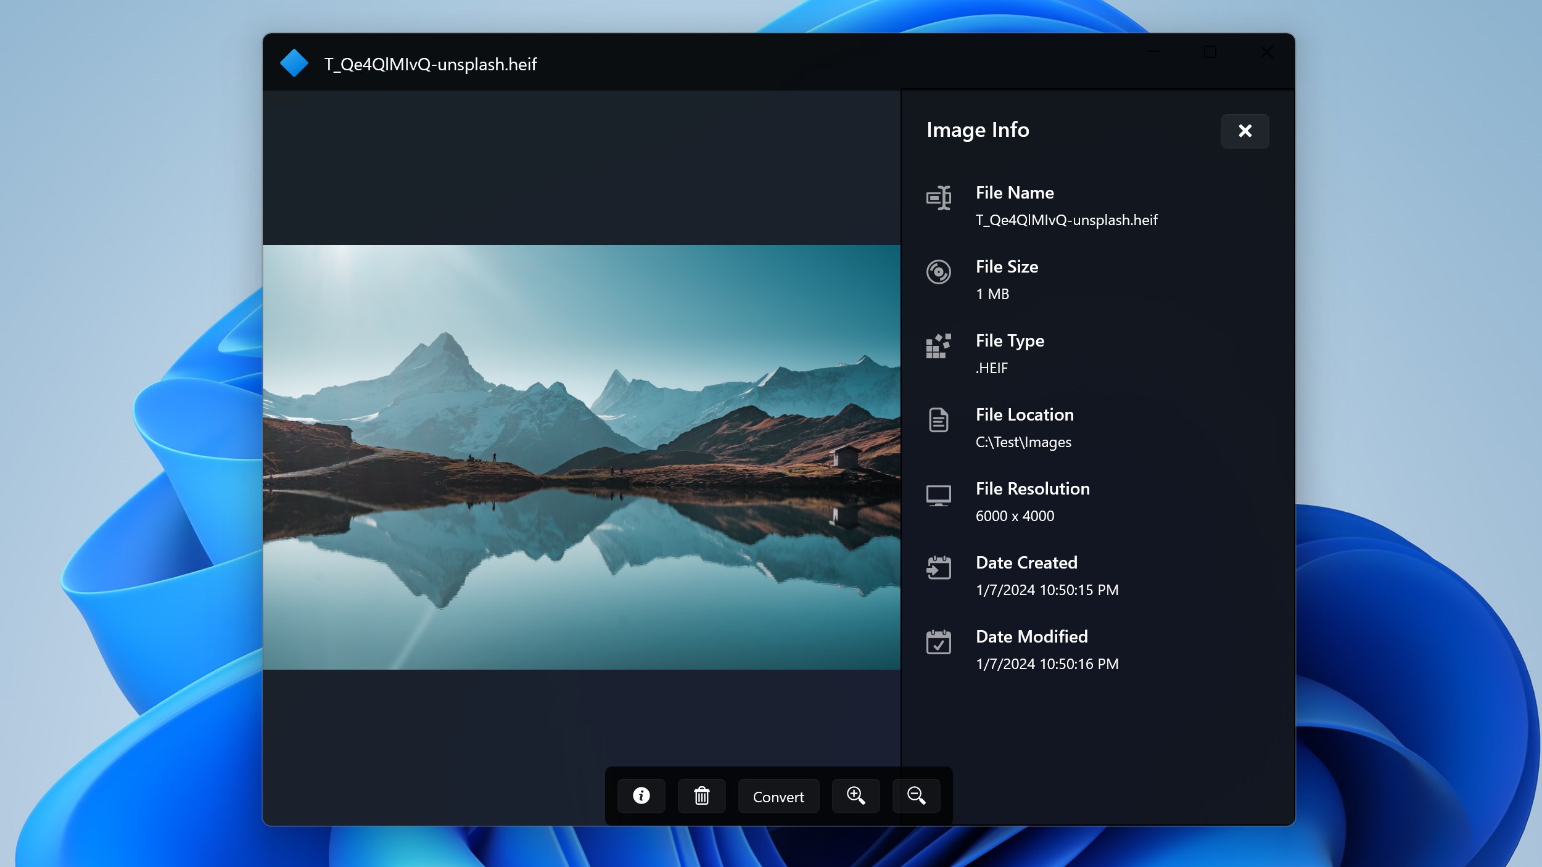Select the date modified value '10:50:16 PM'
Viewport: 1542px width, 867px height.
(1079, 664)
